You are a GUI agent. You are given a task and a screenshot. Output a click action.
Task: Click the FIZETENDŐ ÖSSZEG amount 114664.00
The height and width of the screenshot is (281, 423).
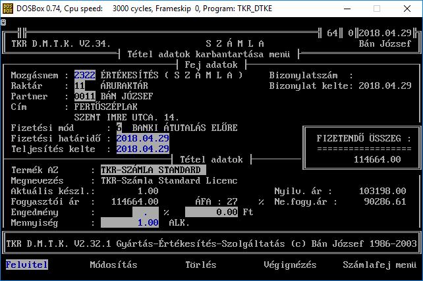(x=377, y=159)
